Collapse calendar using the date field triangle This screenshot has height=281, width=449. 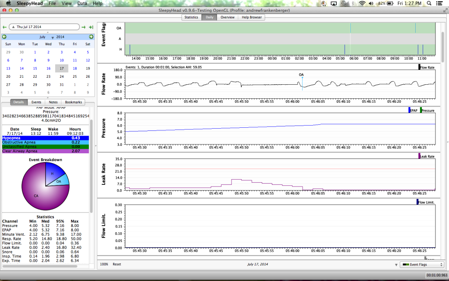[13, 27]
